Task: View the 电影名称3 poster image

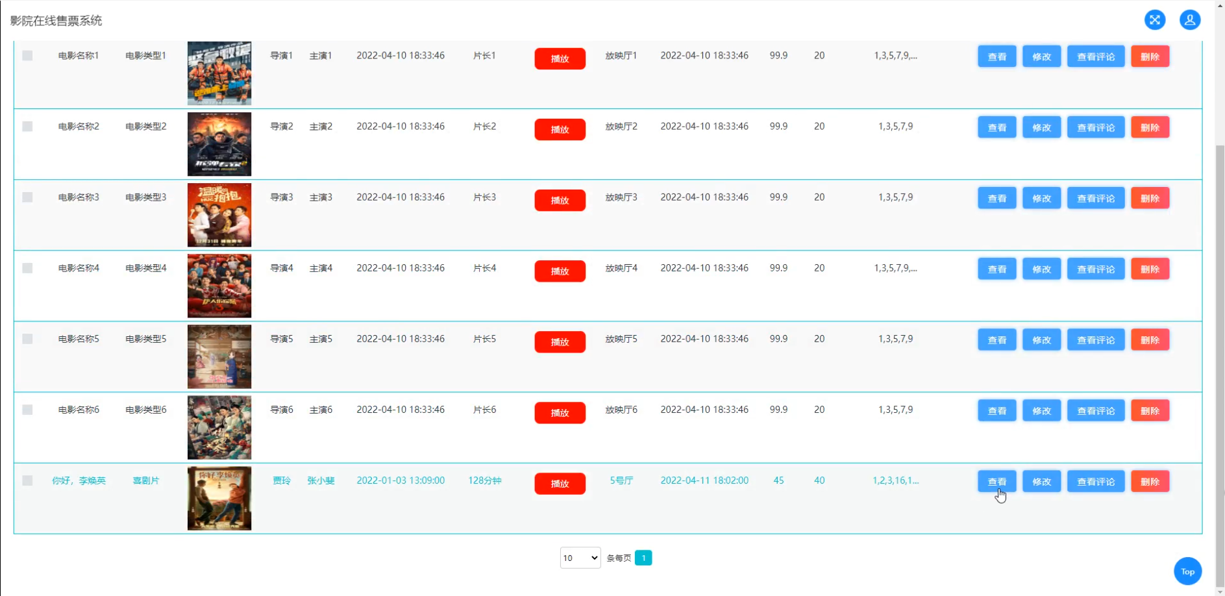Action: pos(219,215)
